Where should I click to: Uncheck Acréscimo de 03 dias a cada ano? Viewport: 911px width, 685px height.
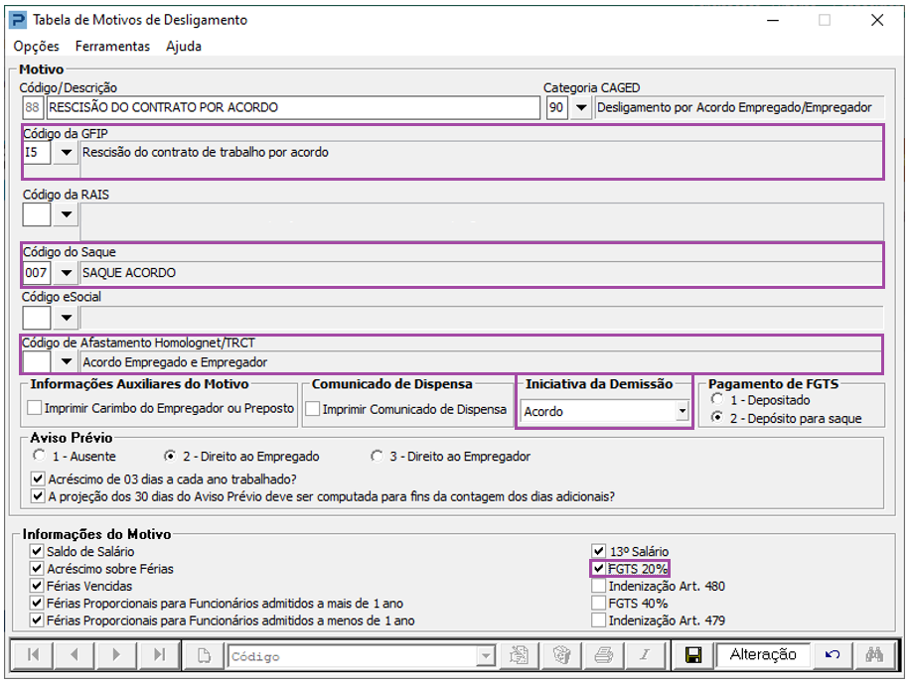click(x=39, y=479)
